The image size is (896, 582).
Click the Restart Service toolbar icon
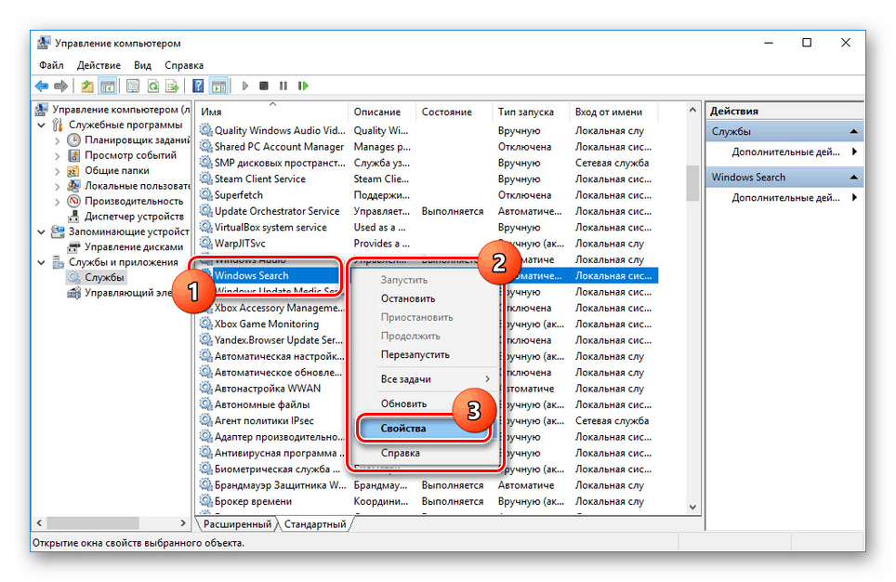coord(303,86)
